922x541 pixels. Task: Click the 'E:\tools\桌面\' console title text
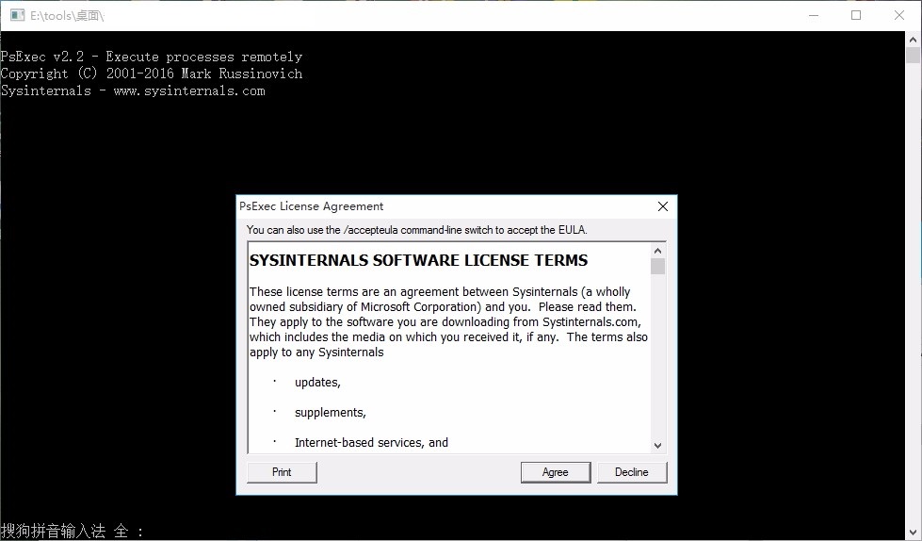click(x=67, y=16)
